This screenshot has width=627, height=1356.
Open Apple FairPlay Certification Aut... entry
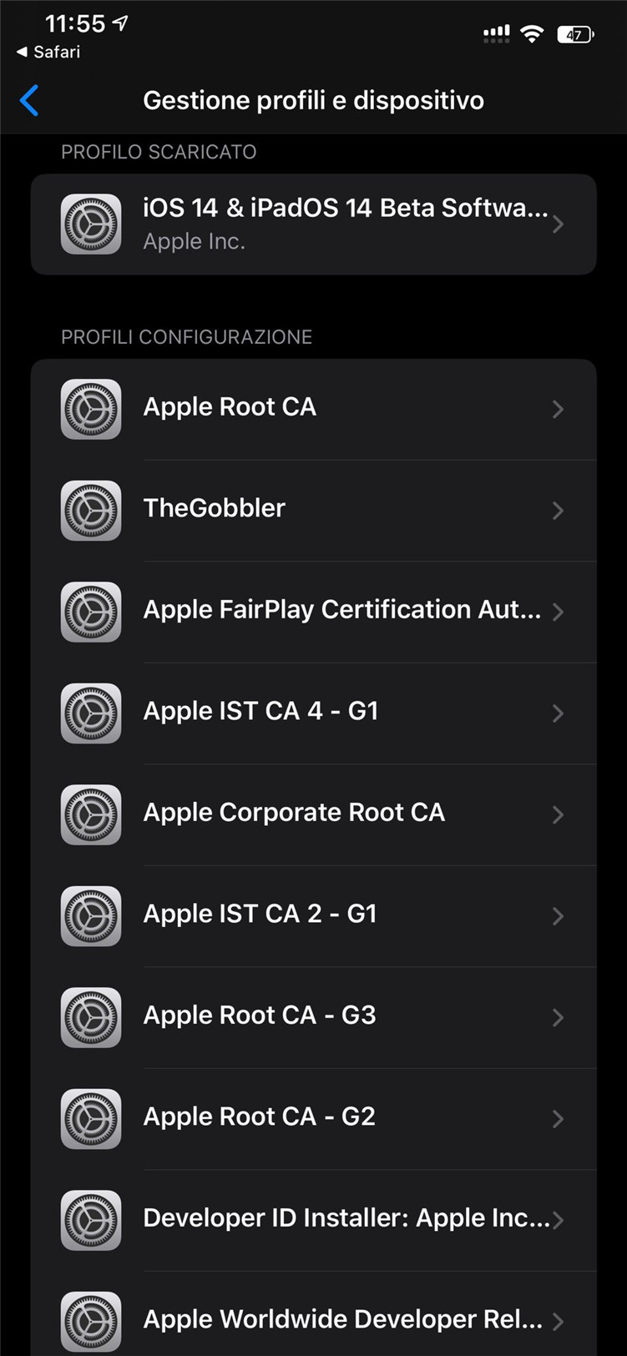coord(313,612)
